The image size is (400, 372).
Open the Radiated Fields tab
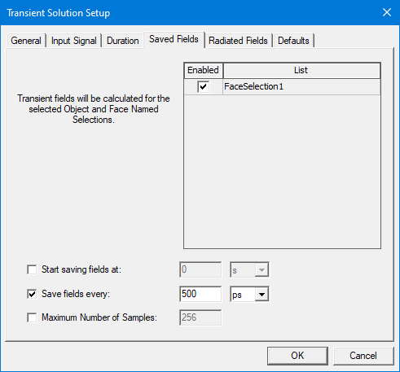(x=238, y=41)
